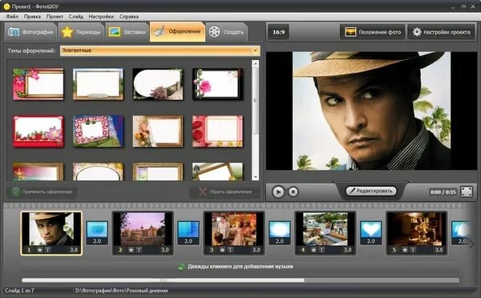Select the Оформление tab
481x298 pixels.
tap(177, 31)
